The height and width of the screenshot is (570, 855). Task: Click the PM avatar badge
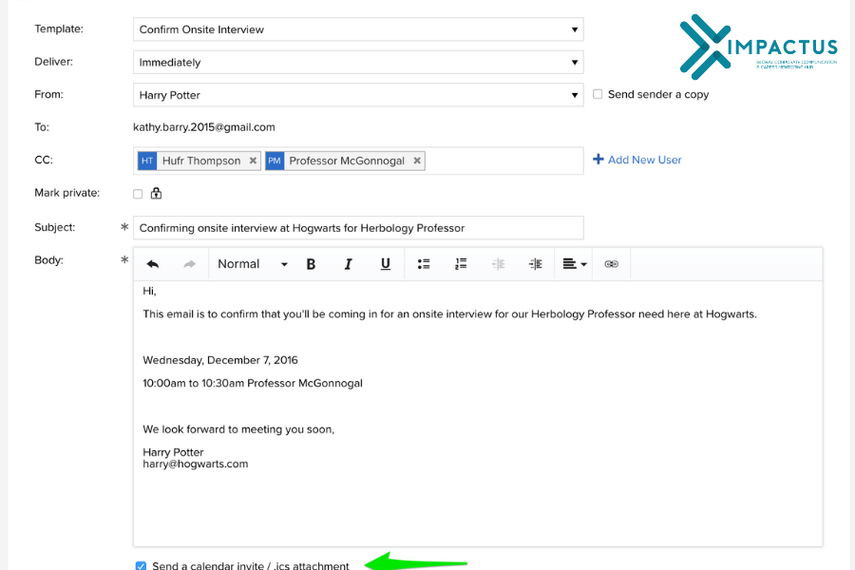pos(275,161)
